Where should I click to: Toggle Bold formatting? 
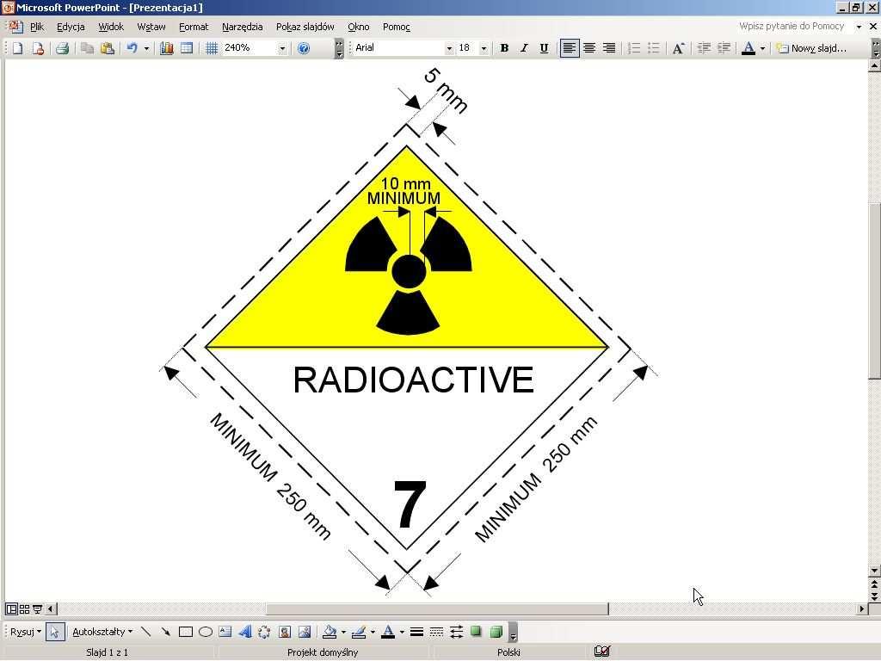(504, 48)
